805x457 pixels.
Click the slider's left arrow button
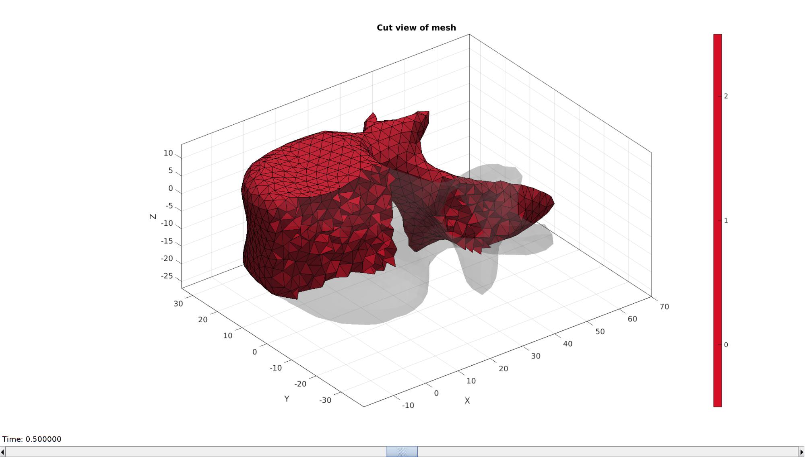(x=3, y=452)
